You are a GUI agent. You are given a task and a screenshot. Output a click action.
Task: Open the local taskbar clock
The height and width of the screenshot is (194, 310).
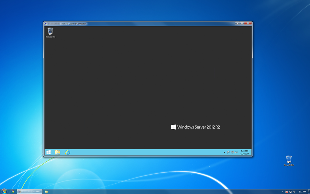click(x=303, y=192)
